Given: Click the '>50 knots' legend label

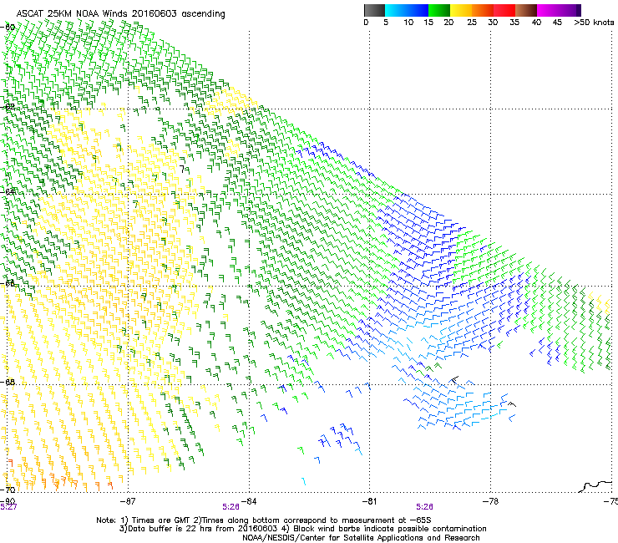Looking at the screenshot, I should click(594, 23).
